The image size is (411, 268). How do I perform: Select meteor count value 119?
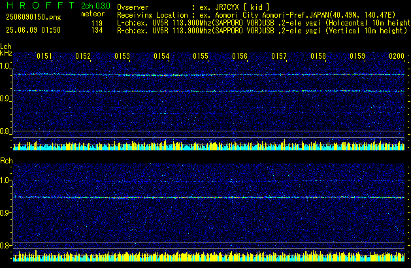pyautogui.click(x=97, y=24)
